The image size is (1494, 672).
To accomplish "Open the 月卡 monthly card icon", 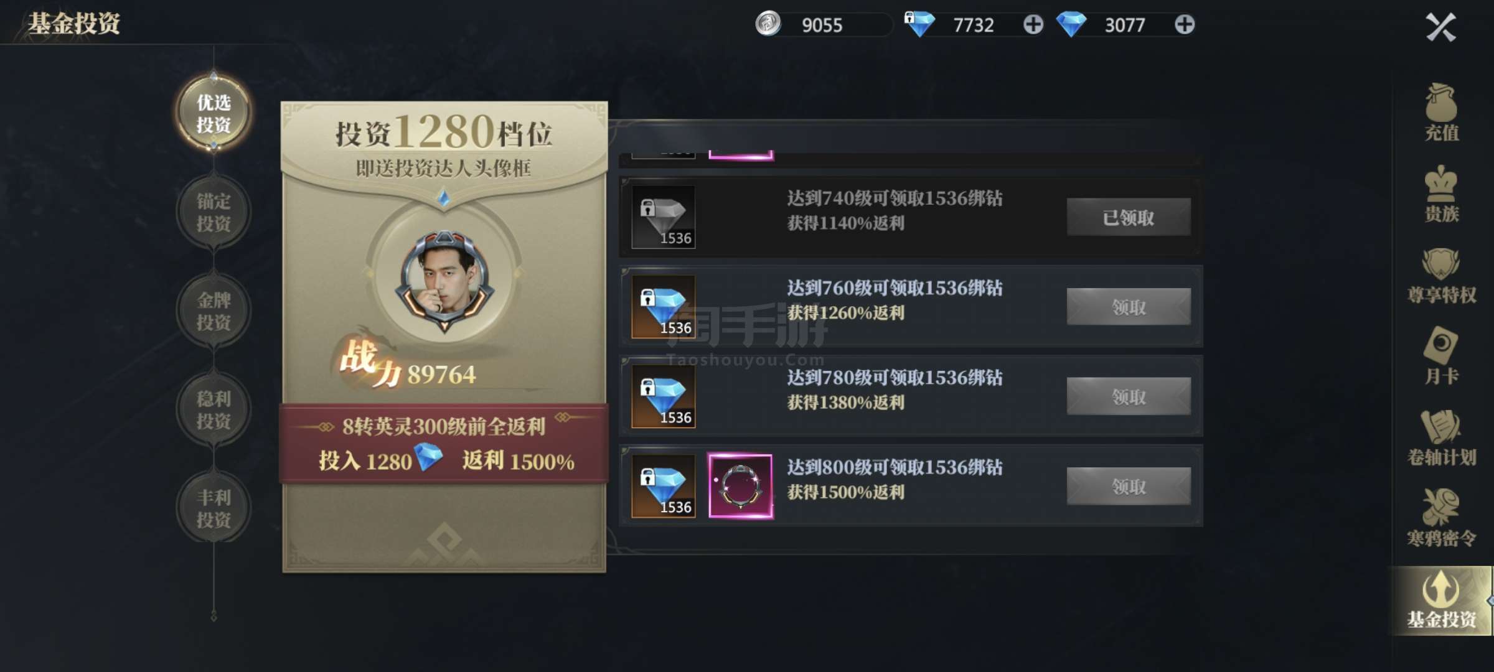I will click(x=1441, y=356).
